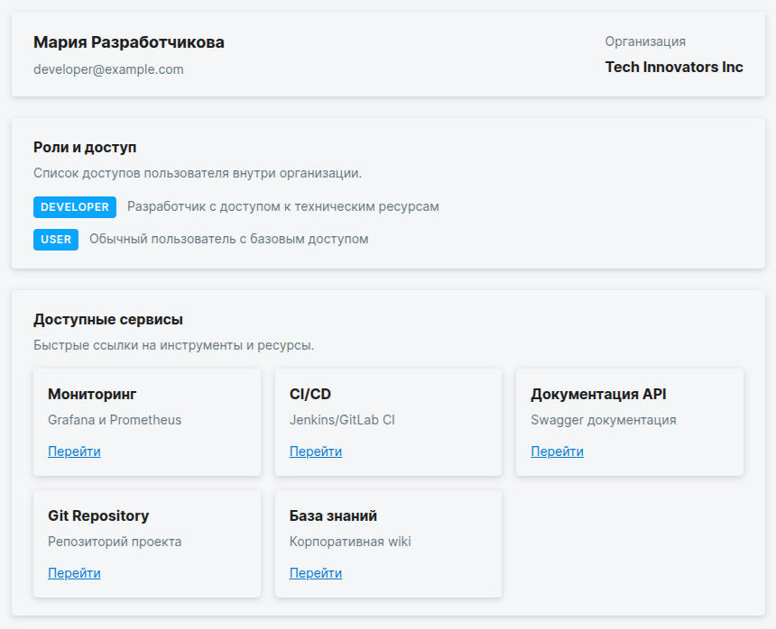Go to База знаний via Перейти link
Viewport: 776px width, 629px height.
click(315, 573)
